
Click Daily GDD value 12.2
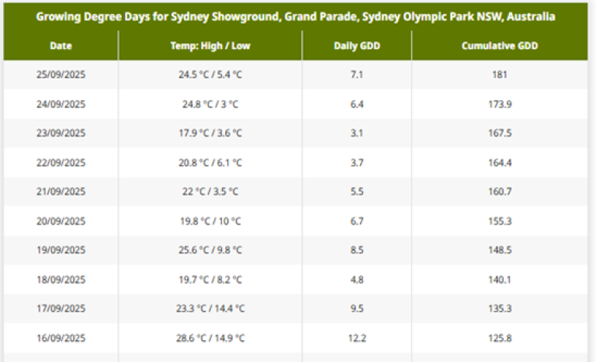pos(357,338)
